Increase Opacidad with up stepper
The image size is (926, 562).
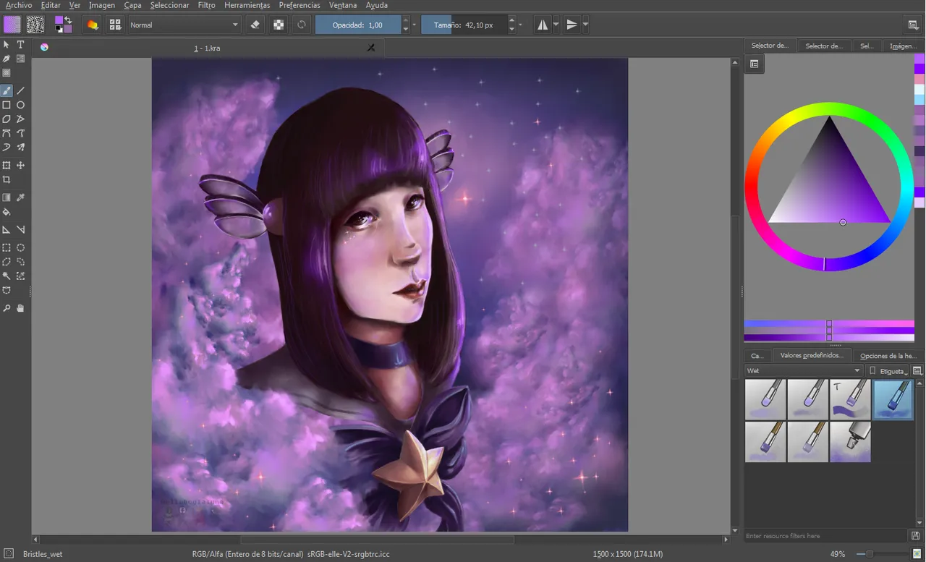[x=405, y=21]
